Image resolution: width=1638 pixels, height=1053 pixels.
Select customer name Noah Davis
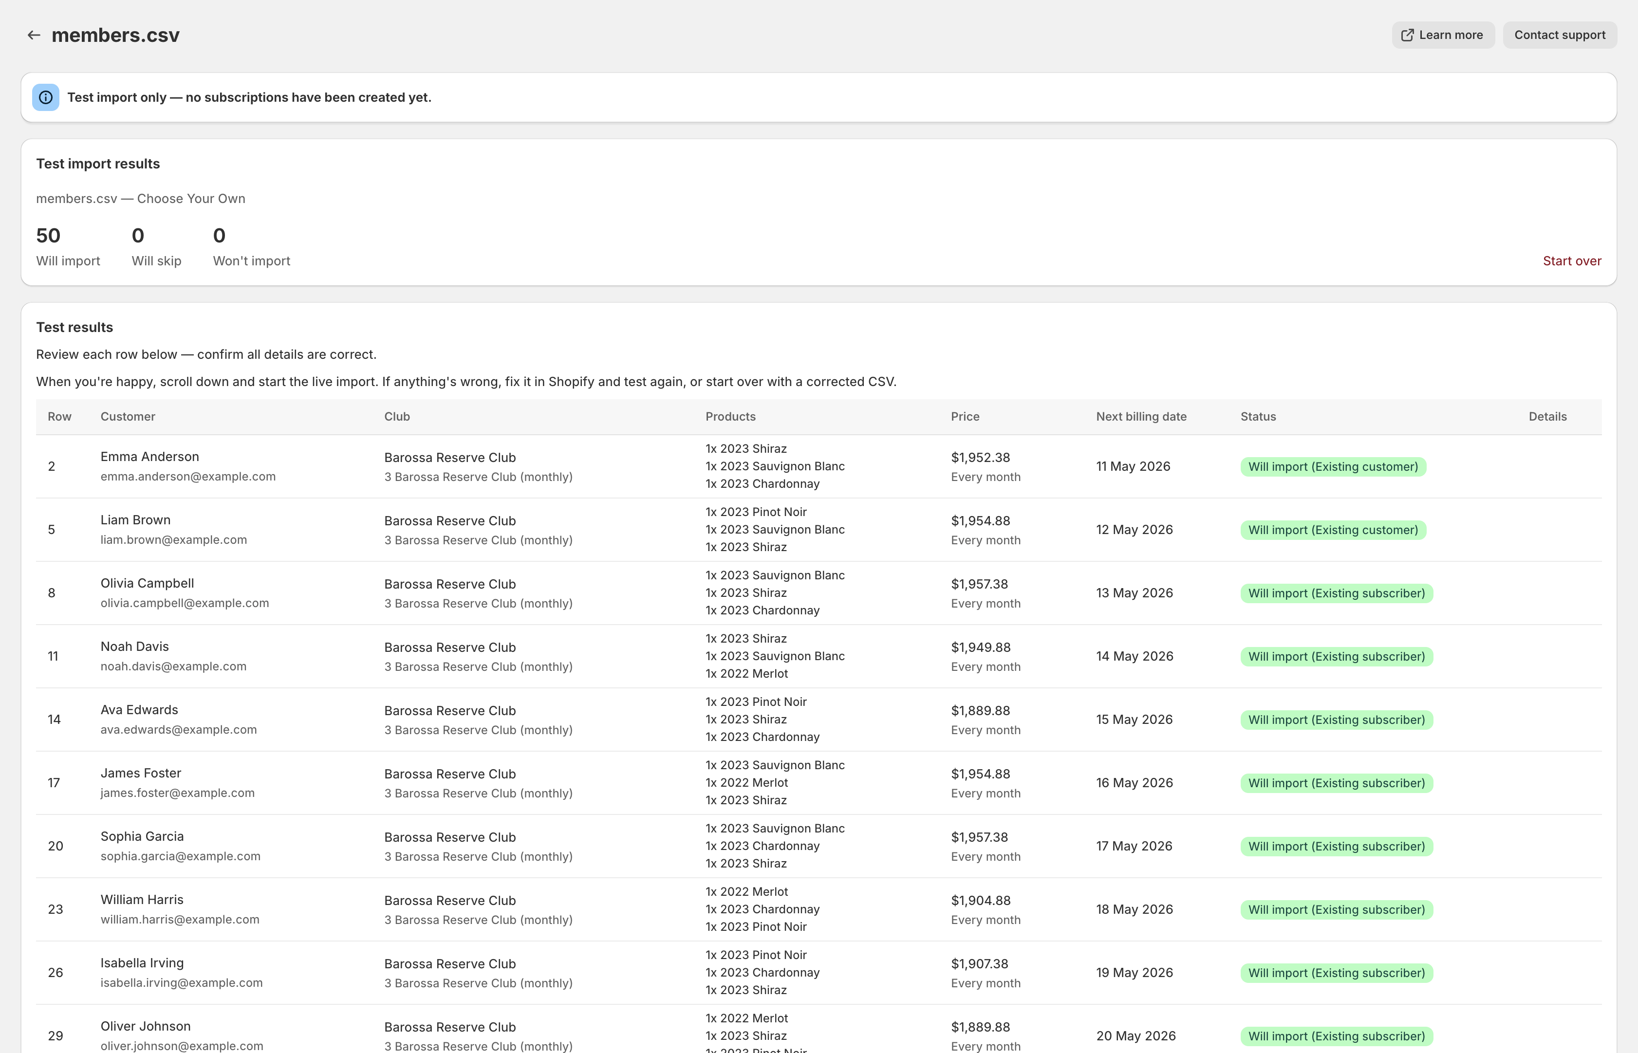(x=135, y=646)
